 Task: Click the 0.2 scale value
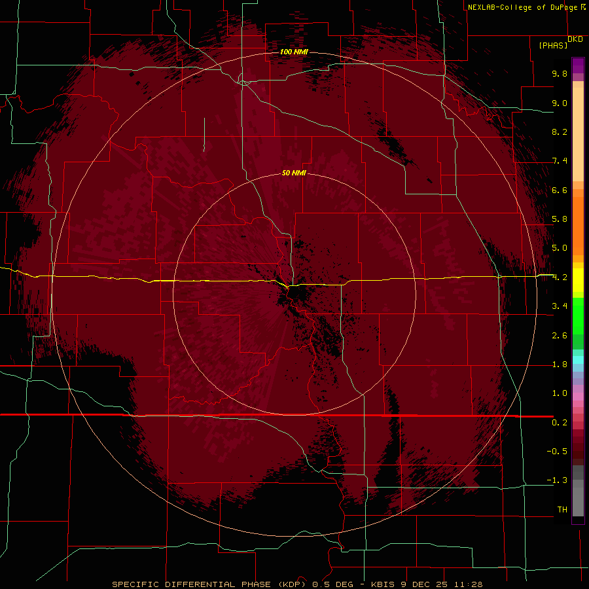click(560, 423)
